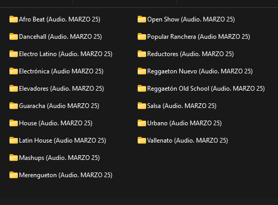Viewport: 278px width, 205px height.
Task: Click the Reggaetón Old School folder icon
Action: [142, 89]
